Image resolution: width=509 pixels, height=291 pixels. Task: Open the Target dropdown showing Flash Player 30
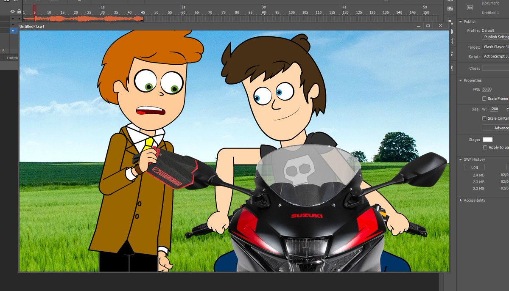coord(496,47)
